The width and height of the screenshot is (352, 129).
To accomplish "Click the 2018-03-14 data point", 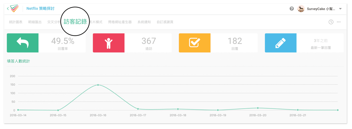I will pos(18,110).
